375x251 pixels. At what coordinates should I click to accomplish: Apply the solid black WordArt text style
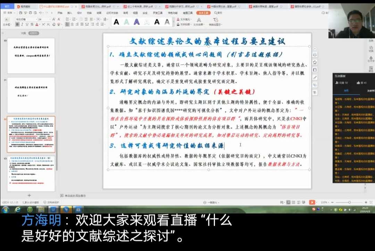[116, 22]
